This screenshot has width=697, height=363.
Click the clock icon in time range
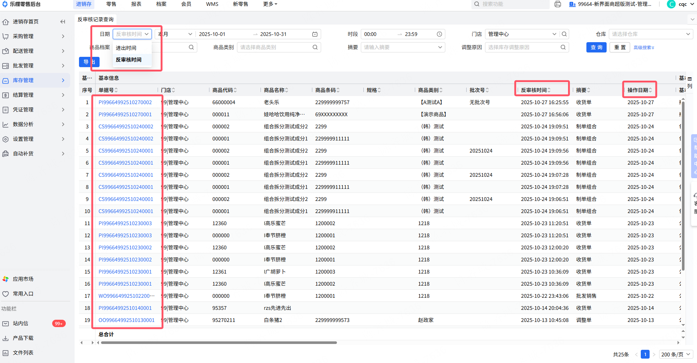pos(439,34)
